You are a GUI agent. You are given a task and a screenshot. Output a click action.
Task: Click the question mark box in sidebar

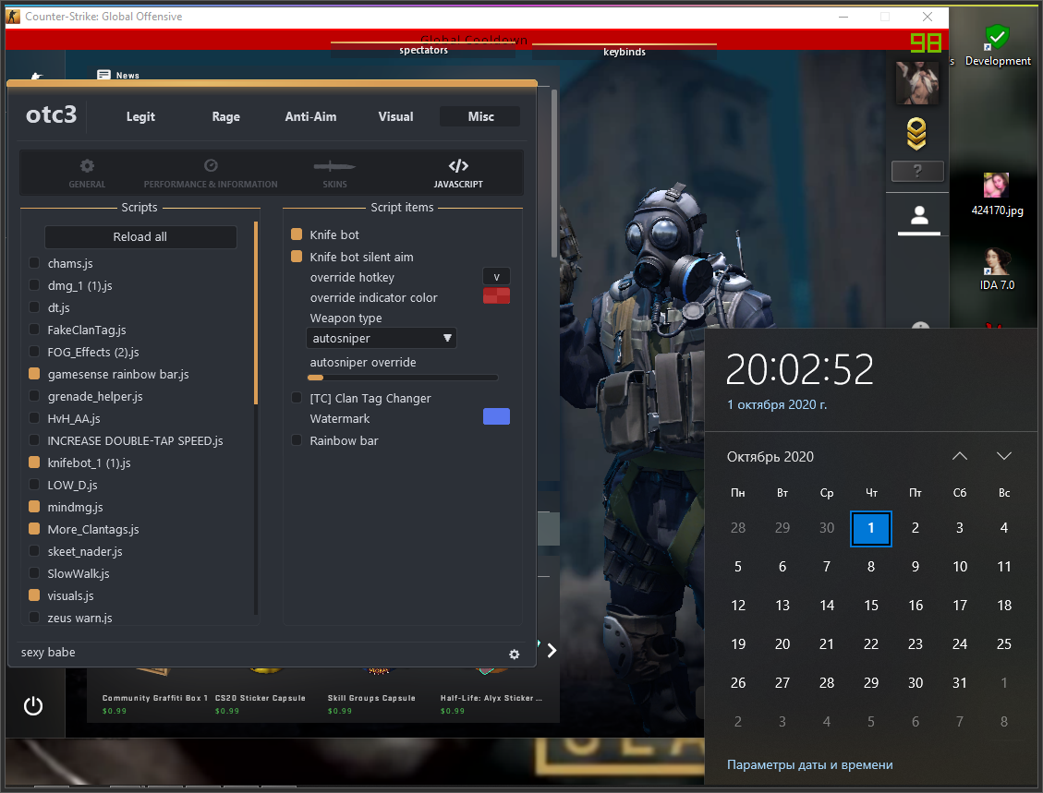click(x=917, y=172)
